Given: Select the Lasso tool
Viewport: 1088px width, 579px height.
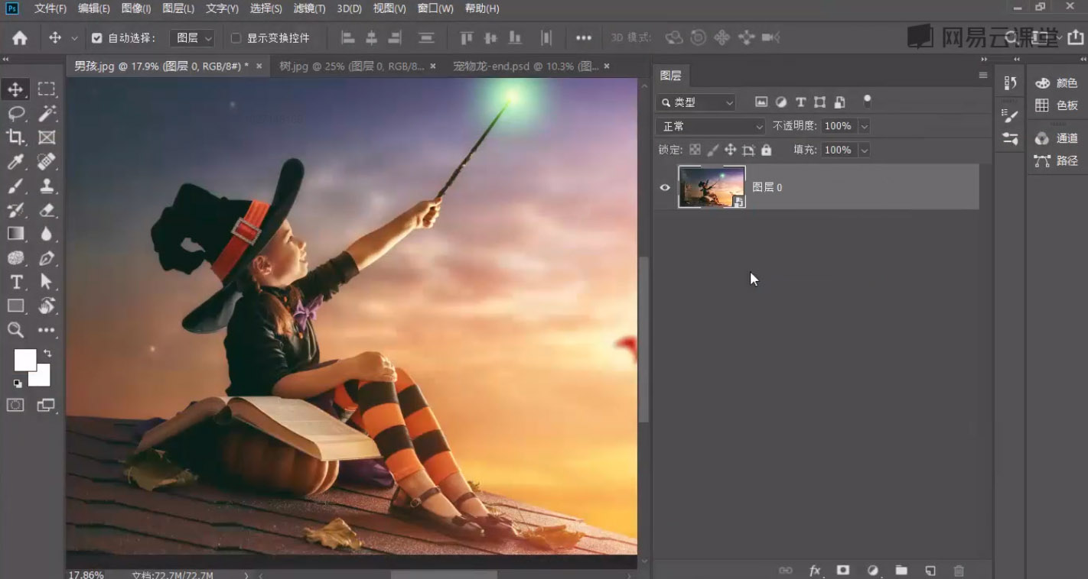Looking at the screenshot, I should pos(15,114).
